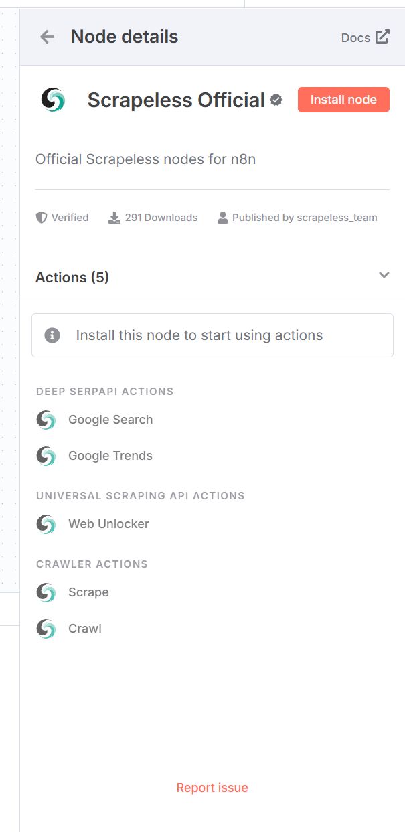Click the Scrape action icon
Viewport: 405px width, 832px height.
[x=47, y=592]
